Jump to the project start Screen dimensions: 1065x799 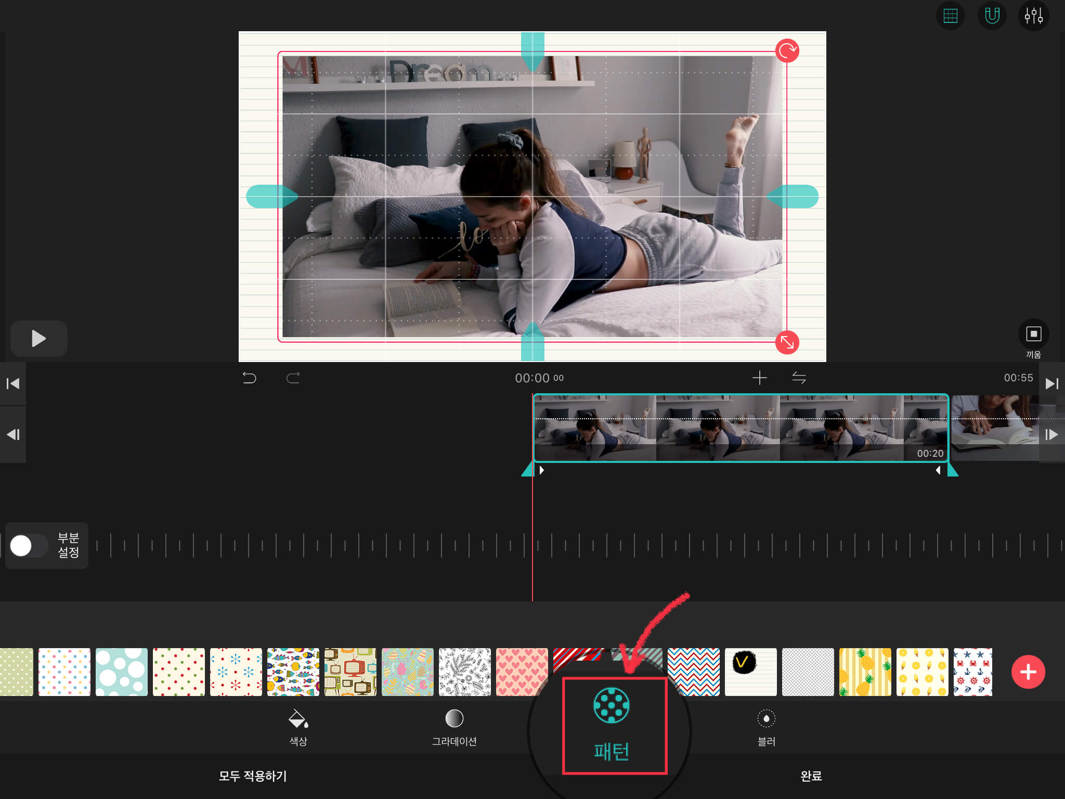click(13, 384)
